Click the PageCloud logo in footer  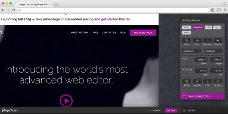10,110
